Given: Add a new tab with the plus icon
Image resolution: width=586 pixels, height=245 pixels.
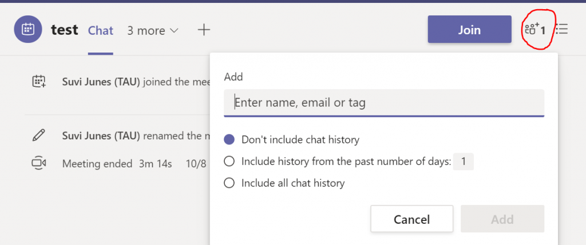Looking at the screenshot, I should tap(204, 30).
